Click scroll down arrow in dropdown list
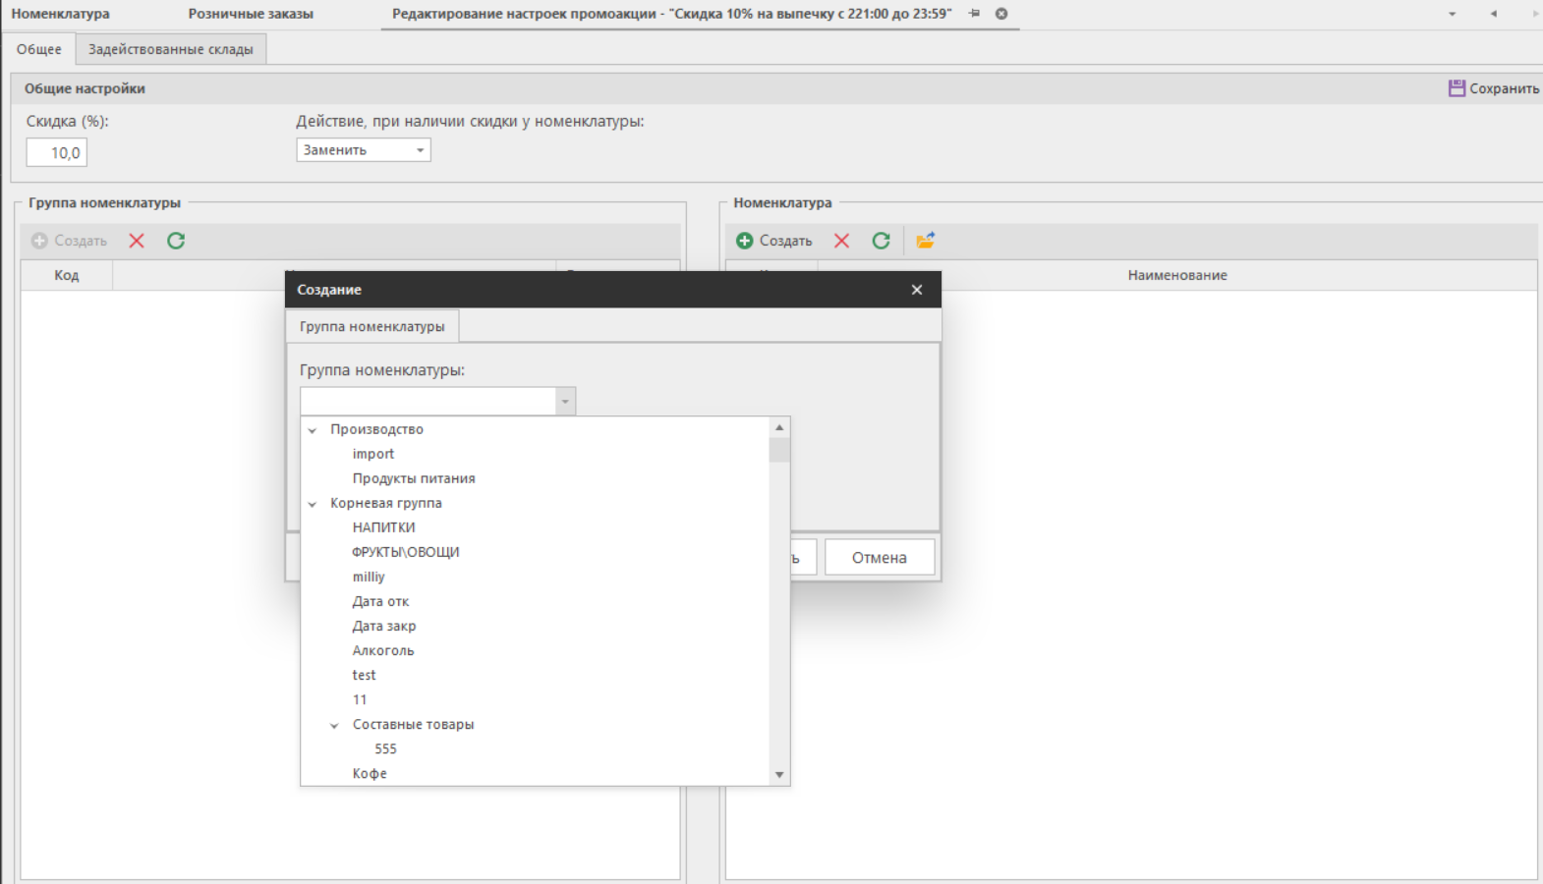This screenshot has height=884, width=1543. tap(779, 775)
